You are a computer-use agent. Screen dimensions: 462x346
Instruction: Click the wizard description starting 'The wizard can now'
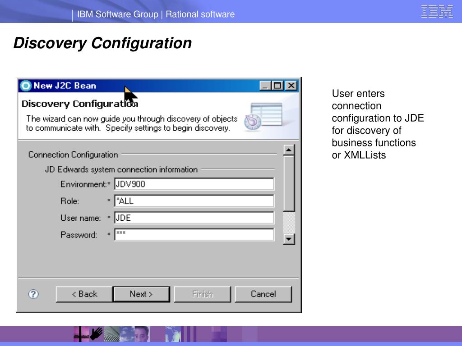tap(131, 123)
